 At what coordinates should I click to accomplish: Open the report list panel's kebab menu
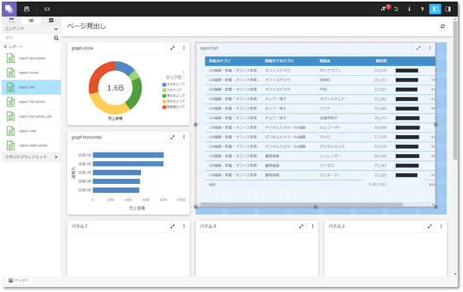[x=430, y=48]
